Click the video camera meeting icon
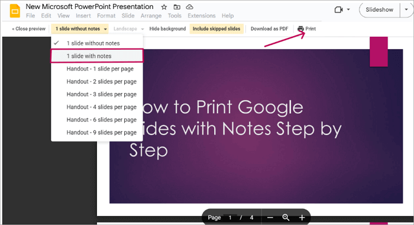The image size is (414, 225). coord(338,10)
